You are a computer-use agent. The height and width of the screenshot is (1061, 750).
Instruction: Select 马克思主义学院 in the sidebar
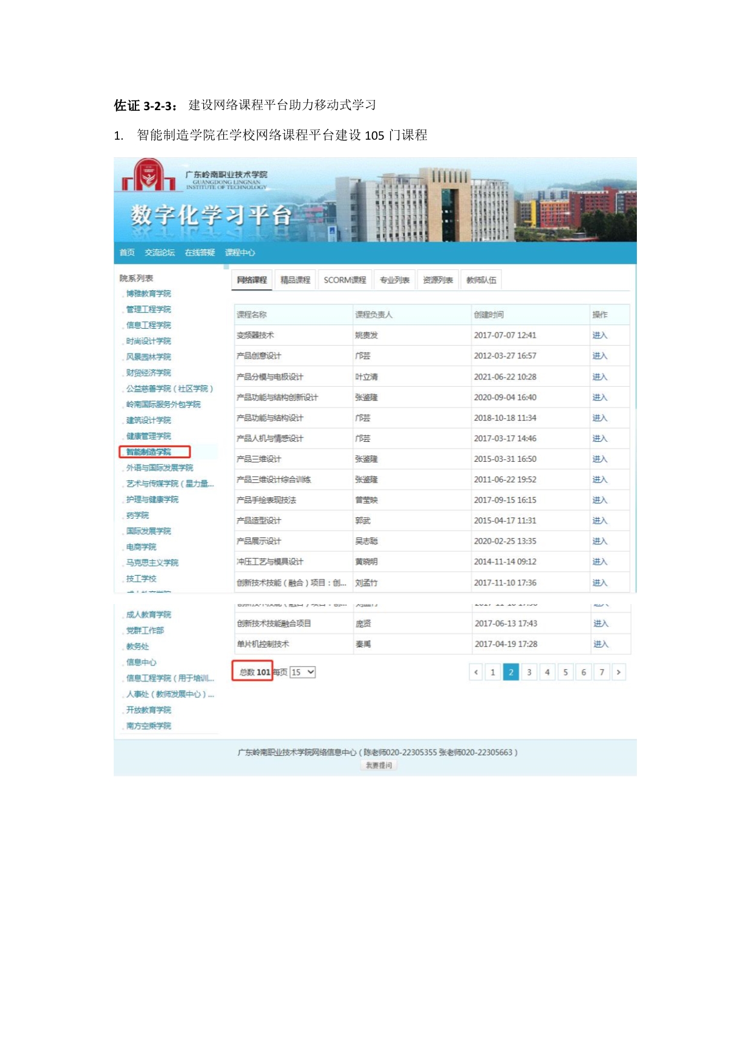[152, 563]
